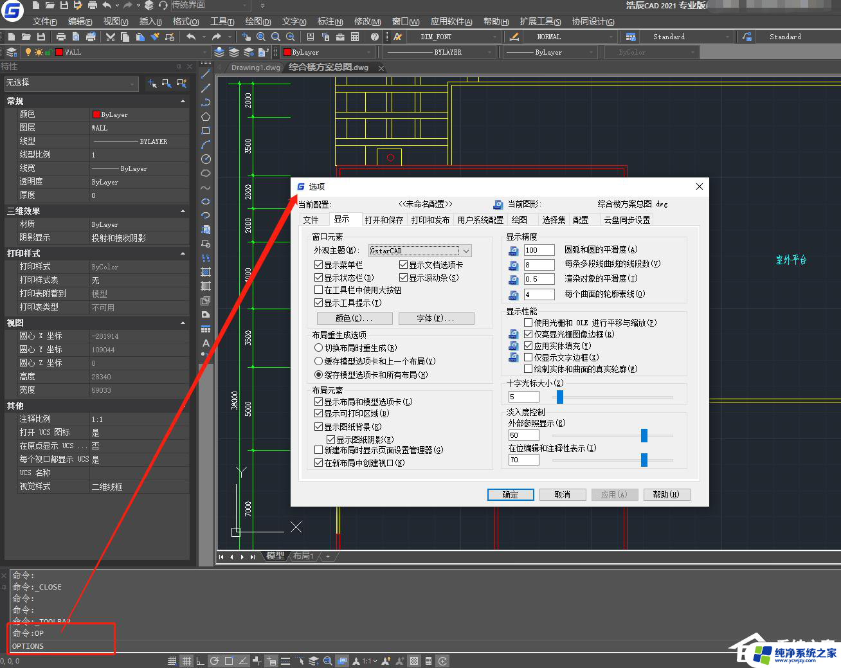Switch to 打开和保存 tab in options
The image size is (841, 668).
point(384,220)
